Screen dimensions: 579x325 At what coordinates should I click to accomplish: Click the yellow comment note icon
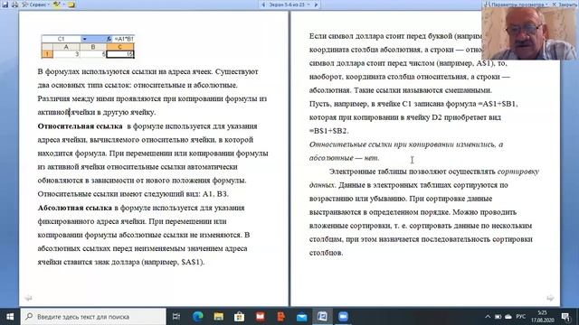point(71,5)
